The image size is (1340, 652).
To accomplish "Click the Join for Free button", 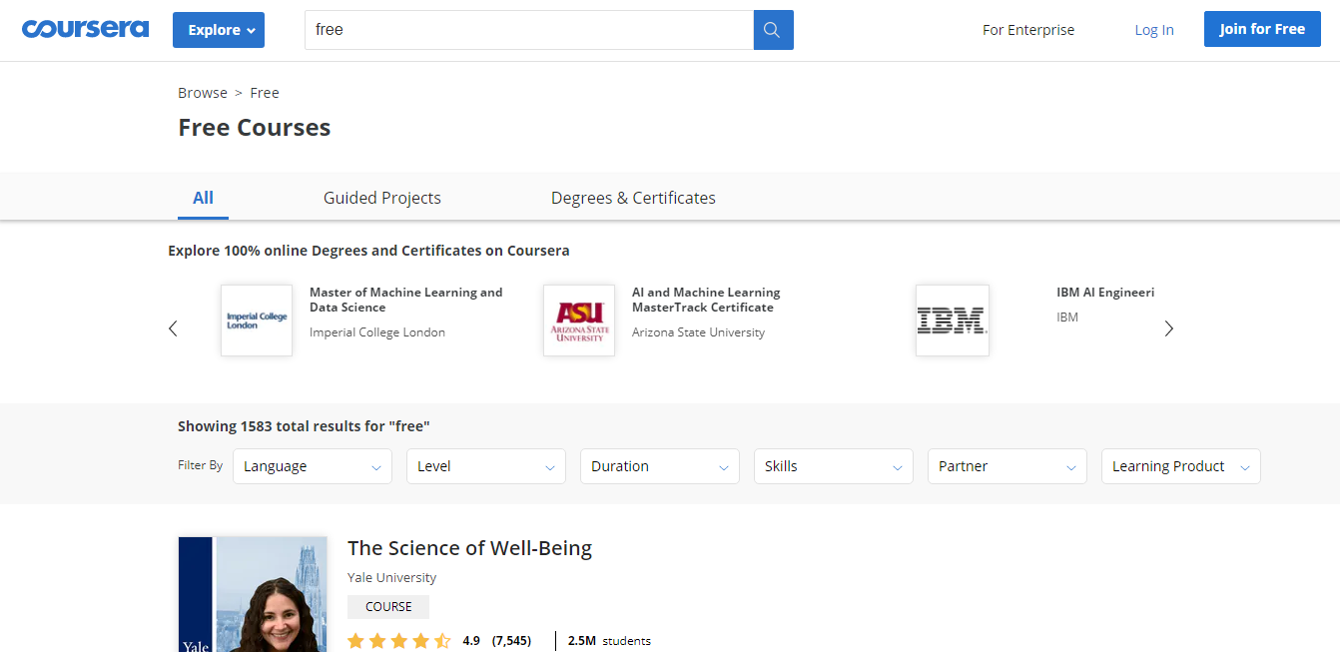I will (1261, 29).
